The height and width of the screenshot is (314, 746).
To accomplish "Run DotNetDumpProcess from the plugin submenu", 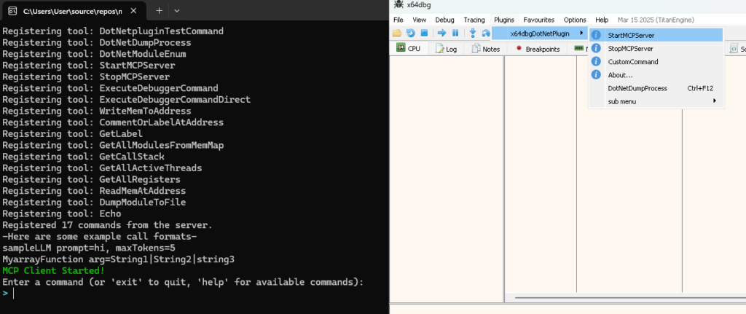I will point(656,88).
